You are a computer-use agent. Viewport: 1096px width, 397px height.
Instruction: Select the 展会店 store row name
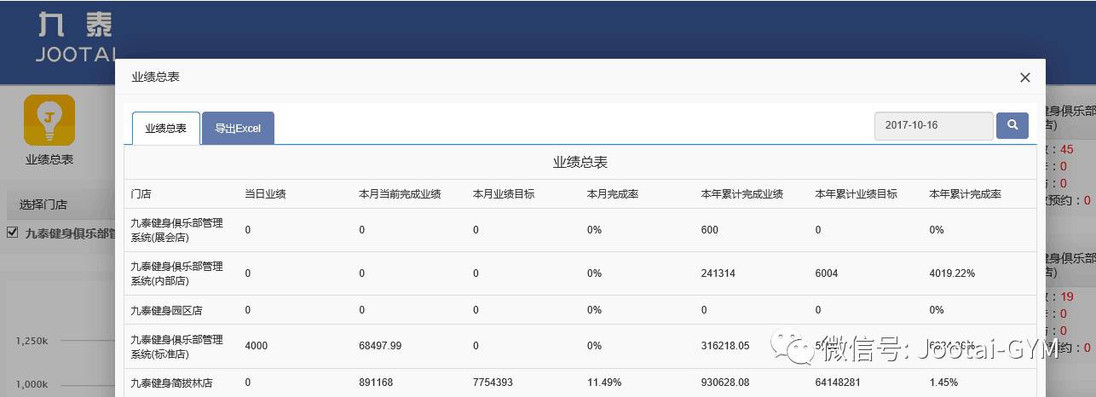coord(176,230)
